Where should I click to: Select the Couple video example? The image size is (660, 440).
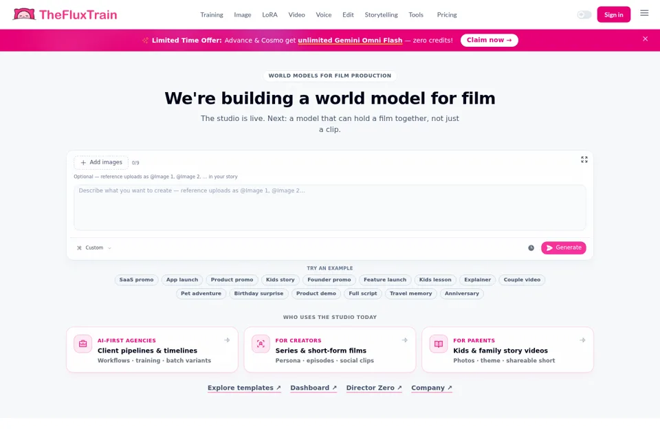522,280
